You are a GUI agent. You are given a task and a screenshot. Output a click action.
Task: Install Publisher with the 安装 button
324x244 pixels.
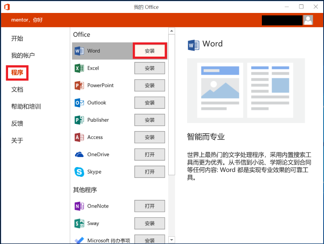pyautogui.click(x=150, y=120)
